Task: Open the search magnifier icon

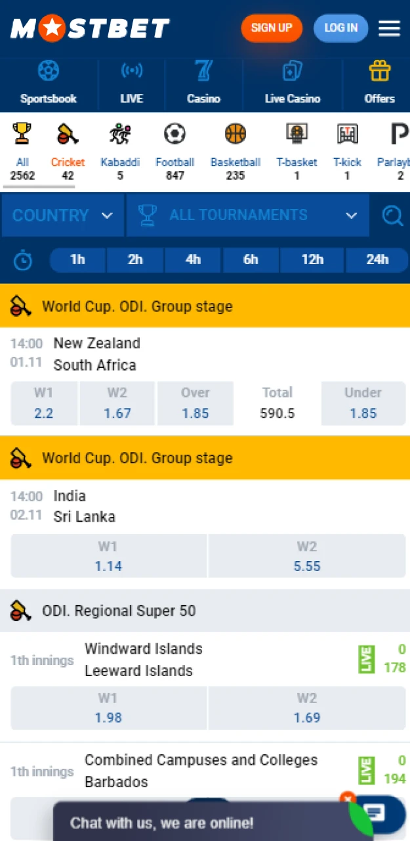Action: tap(392, 216)
